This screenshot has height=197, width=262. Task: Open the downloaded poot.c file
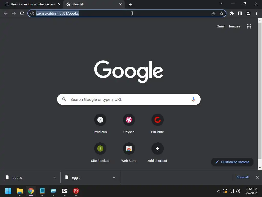coord(17,178)
